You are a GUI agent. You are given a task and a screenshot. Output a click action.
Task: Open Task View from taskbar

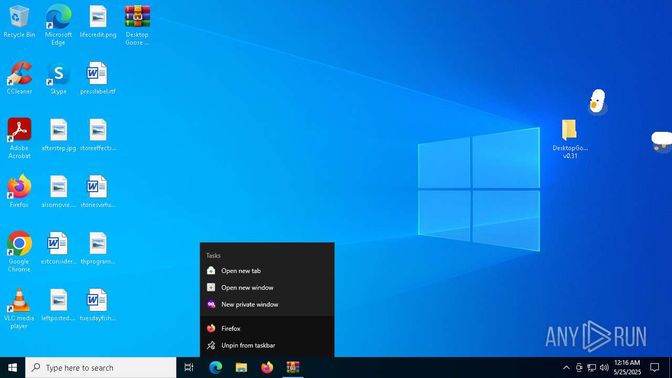[189, 367]
